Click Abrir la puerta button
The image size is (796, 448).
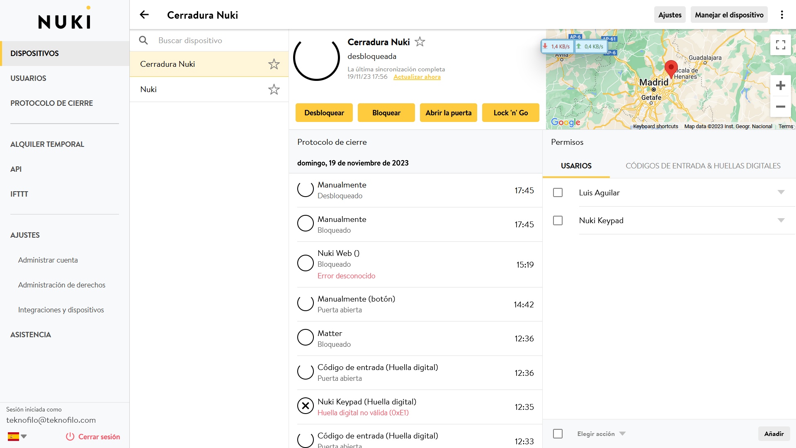[449, 113]
